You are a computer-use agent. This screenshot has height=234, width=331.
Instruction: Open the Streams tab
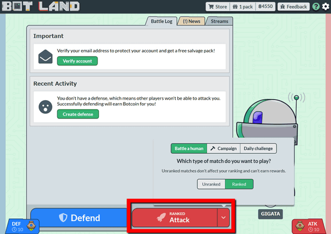tap(219, 21)
